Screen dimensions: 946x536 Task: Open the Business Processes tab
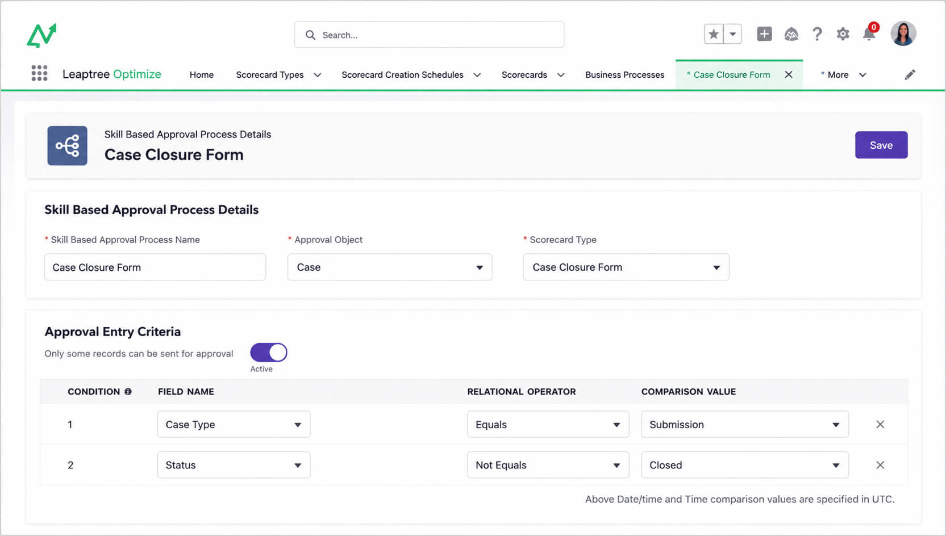(624, 75)
